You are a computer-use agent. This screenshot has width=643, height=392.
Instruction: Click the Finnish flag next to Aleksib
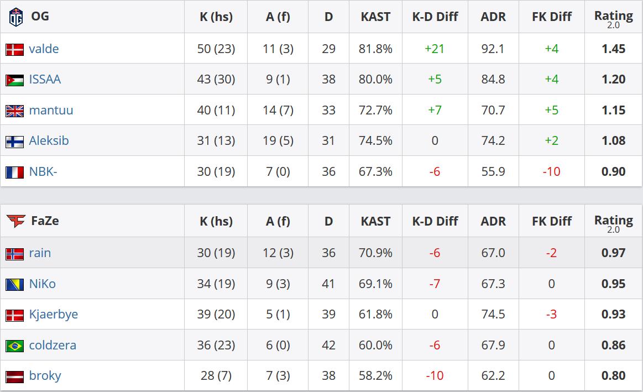pos(14,141)
